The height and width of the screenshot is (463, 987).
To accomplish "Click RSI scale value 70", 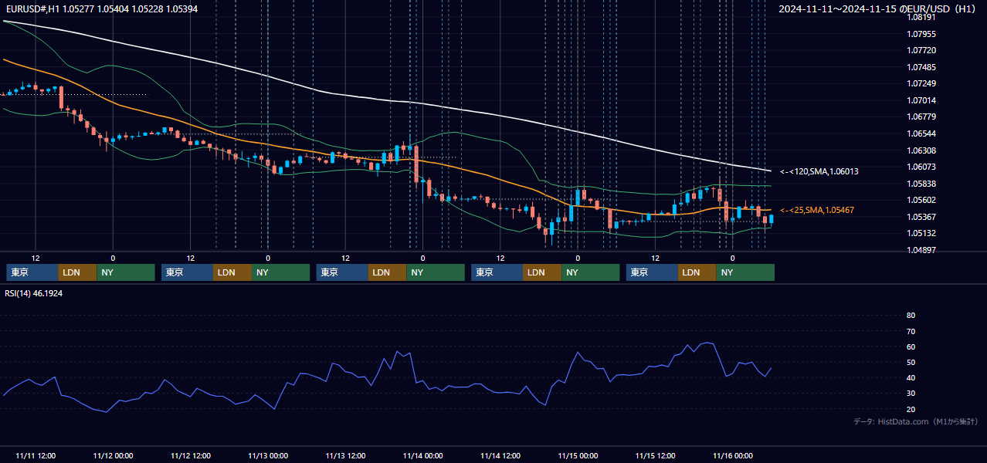I will 911,331.
